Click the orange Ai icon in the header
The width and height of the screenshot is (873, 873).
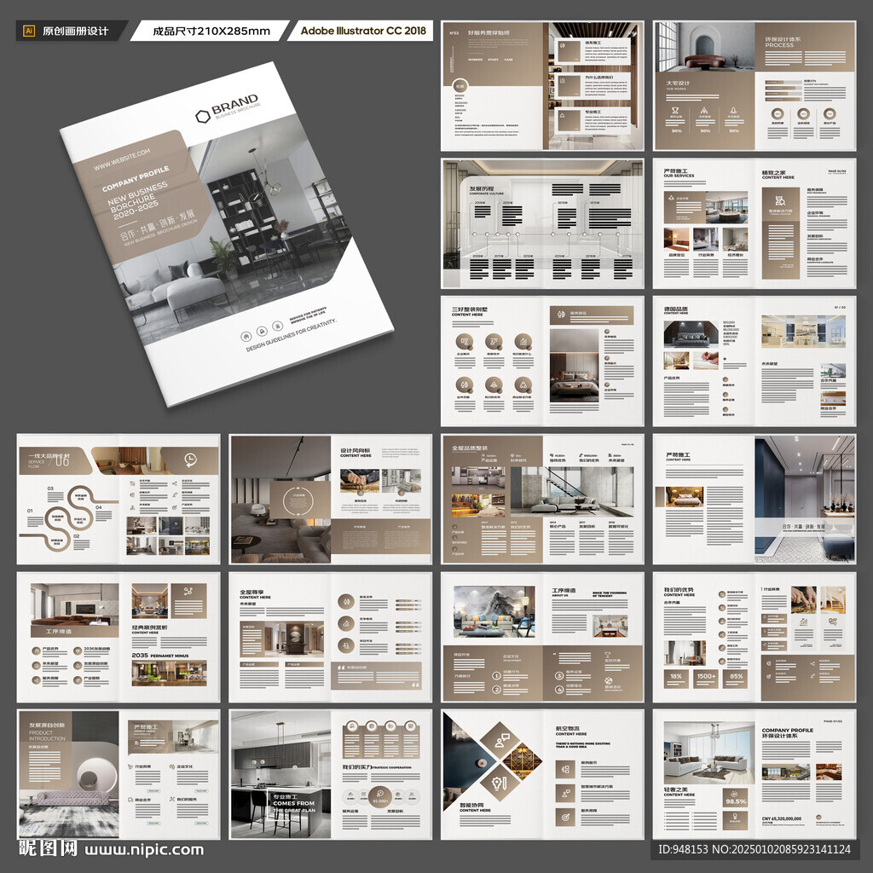pos(30,32)
